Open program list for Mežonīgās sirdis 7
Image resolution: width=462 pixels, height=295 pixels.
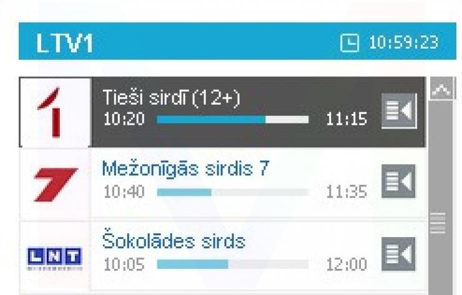[400, 184]
